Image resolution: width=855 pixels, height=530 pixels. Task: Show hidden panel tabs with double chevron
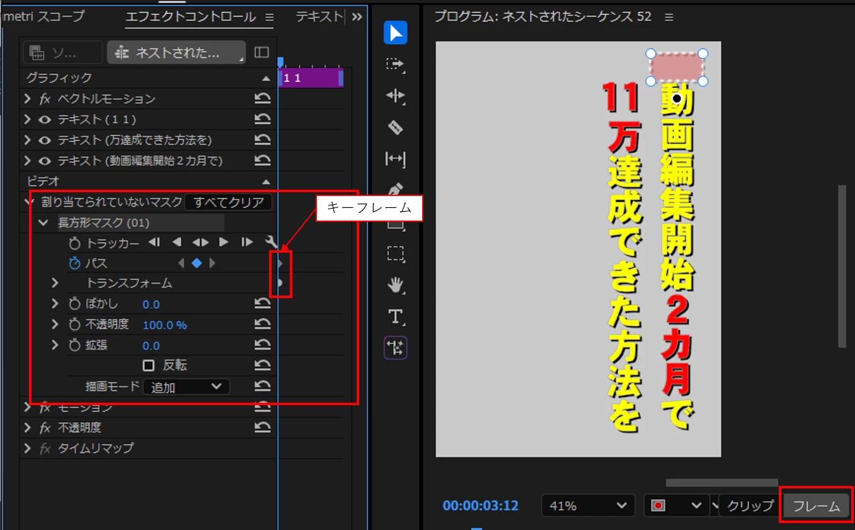(x=357, y=17)
